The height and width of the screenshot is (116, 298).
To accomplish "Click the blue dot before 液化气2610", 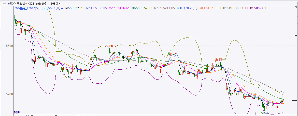I will click(9, 4).
